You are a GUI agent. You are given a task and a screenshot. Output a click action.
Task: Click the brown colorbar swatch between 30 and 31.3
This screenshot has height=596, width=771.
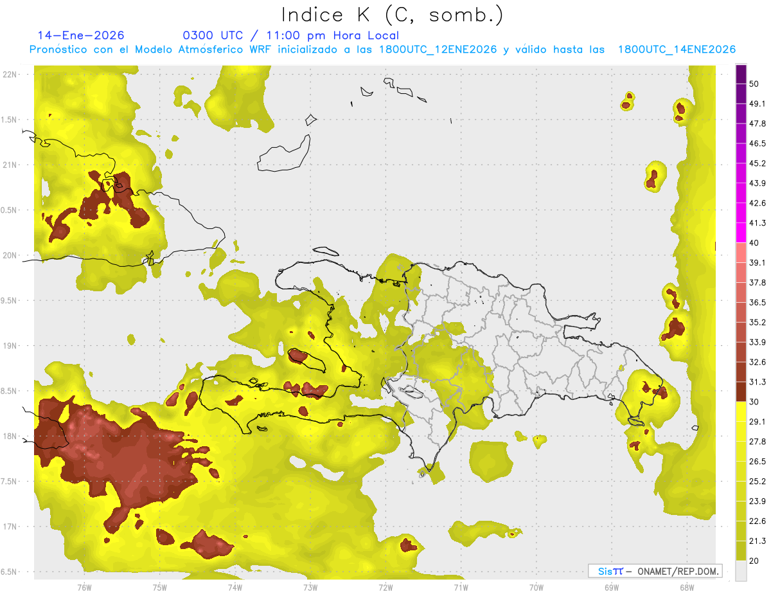pyautogui.click(x=741, y=392)
